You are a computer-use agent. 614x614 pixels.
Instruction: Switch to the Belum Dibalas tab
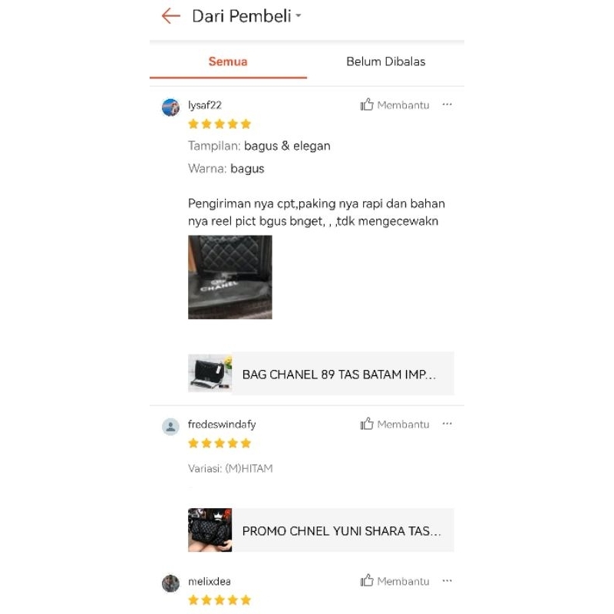pos(386,62)
